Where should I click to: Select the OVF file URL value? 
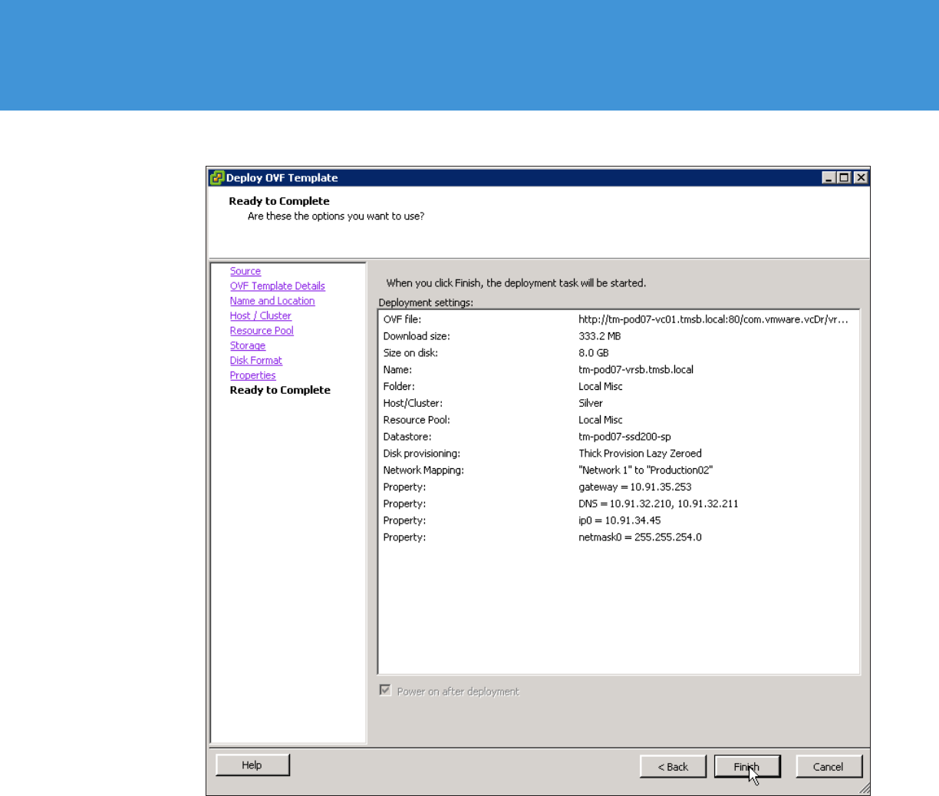pyautogui.click(x=713, y=319)
